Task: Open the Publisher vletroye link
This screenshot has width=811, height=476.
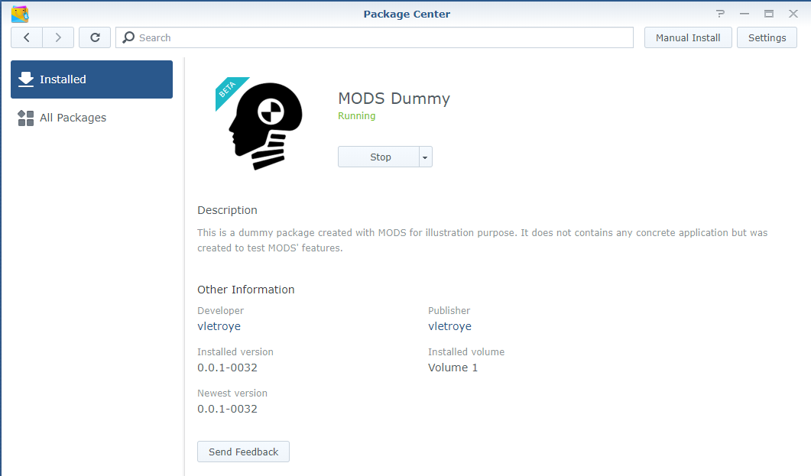Action: coord(449,326)
